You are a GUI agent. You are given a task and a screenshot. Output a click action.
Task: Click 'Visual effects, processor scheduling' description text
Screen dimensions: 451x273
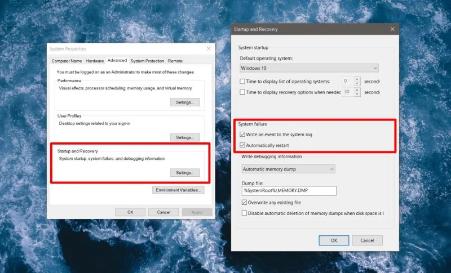125,88
